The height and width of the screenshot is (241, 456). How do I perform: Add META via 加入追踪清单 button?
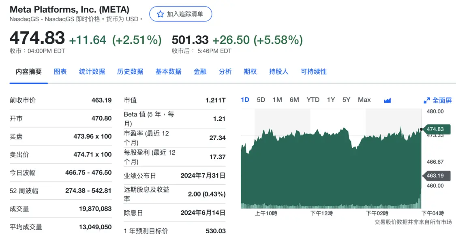click(x=181, y=14)
